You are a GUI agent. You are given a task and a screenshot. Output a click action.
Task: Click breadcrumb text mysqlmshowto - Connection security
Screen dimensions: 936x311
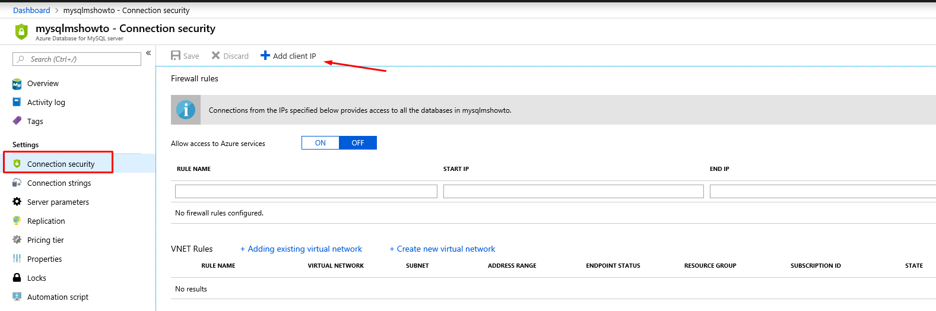pyautogui.click(x=126, y=10)
